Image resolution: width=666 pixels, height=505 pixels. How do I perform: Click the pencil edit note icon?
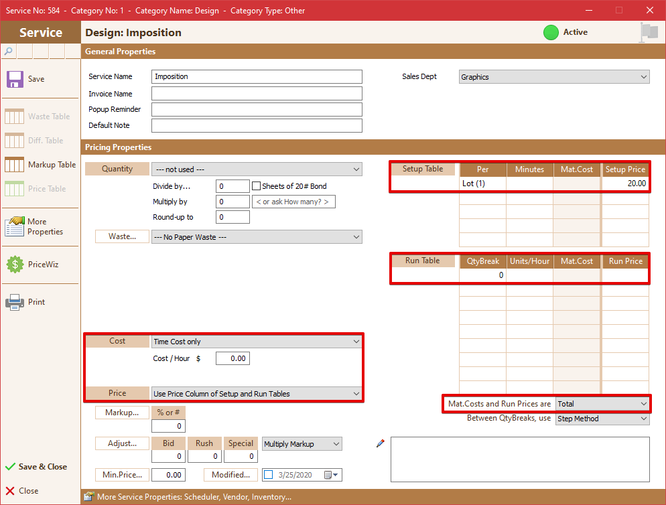point(381,443)
